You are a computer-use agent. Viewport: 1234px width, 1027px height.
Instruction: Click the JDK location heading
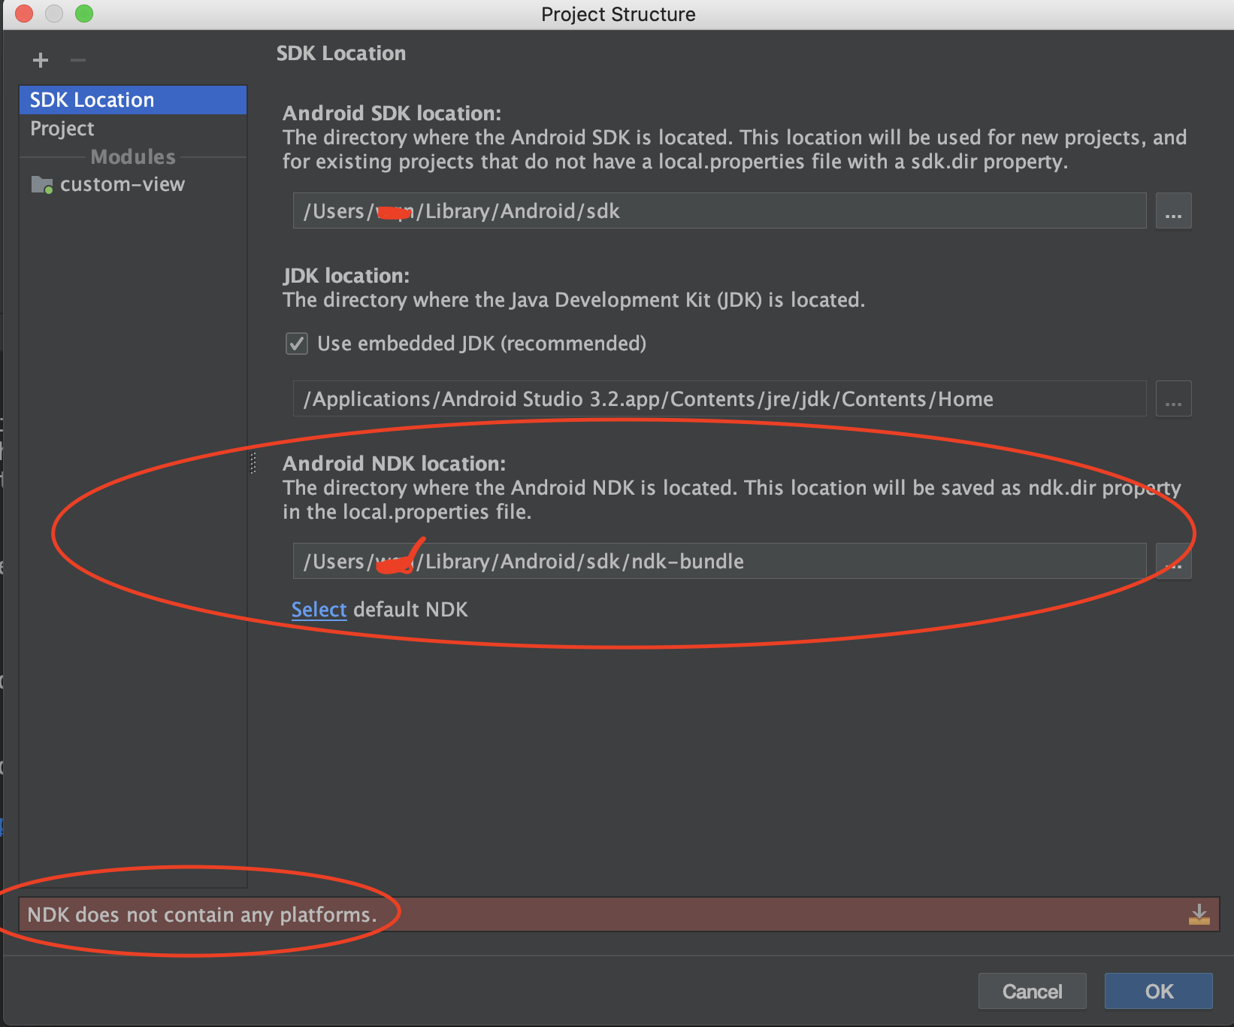tap(346, 276)
